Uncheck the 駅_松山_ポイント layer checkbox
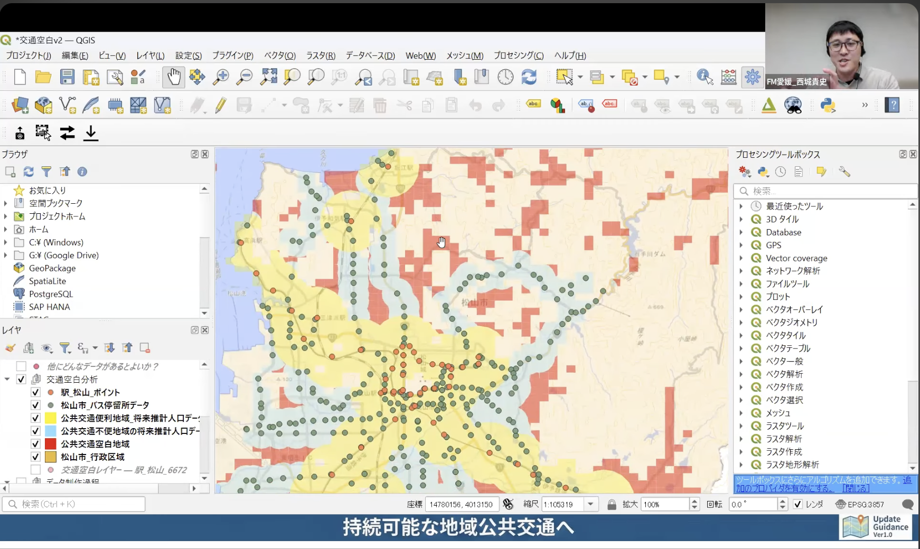 click(35, 392)
